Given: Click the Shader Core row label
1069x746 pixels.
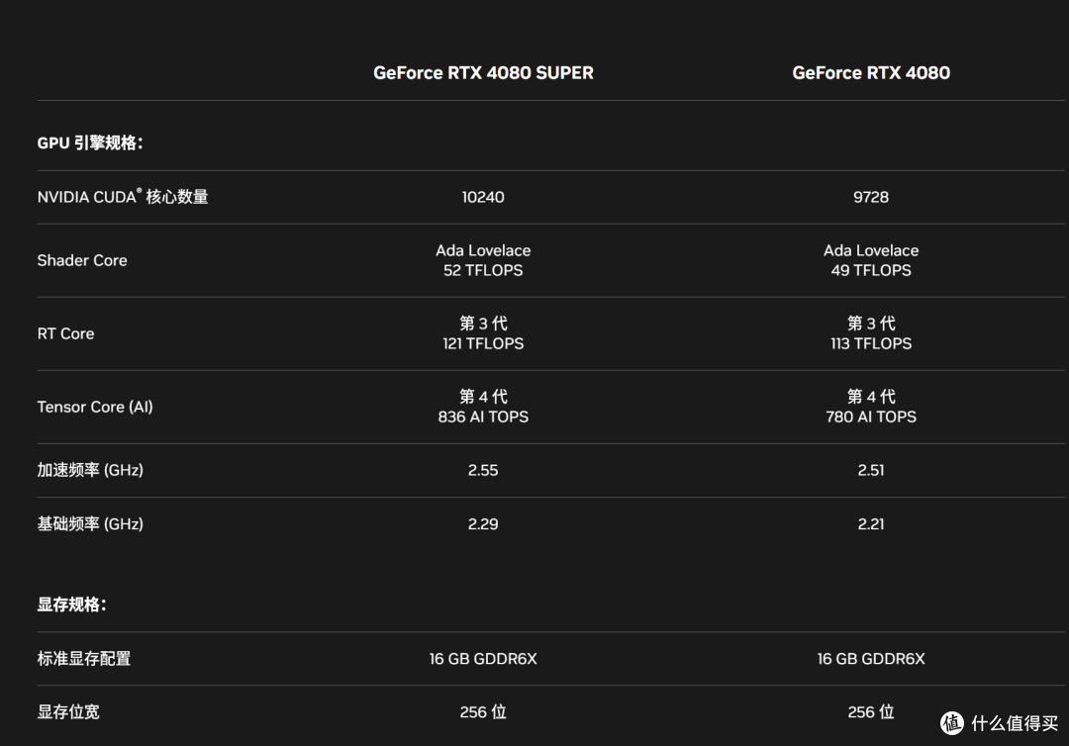Looking at the screenshot, I should tap(82, 260).
